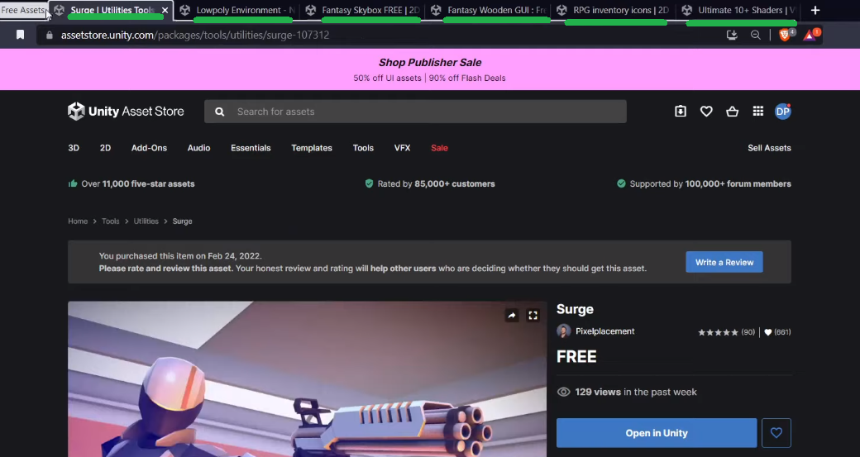Viewport: 860px width, 457px height.
Task: Click the zoom magnifier icon in address bar
Action: tap(755, 35)
